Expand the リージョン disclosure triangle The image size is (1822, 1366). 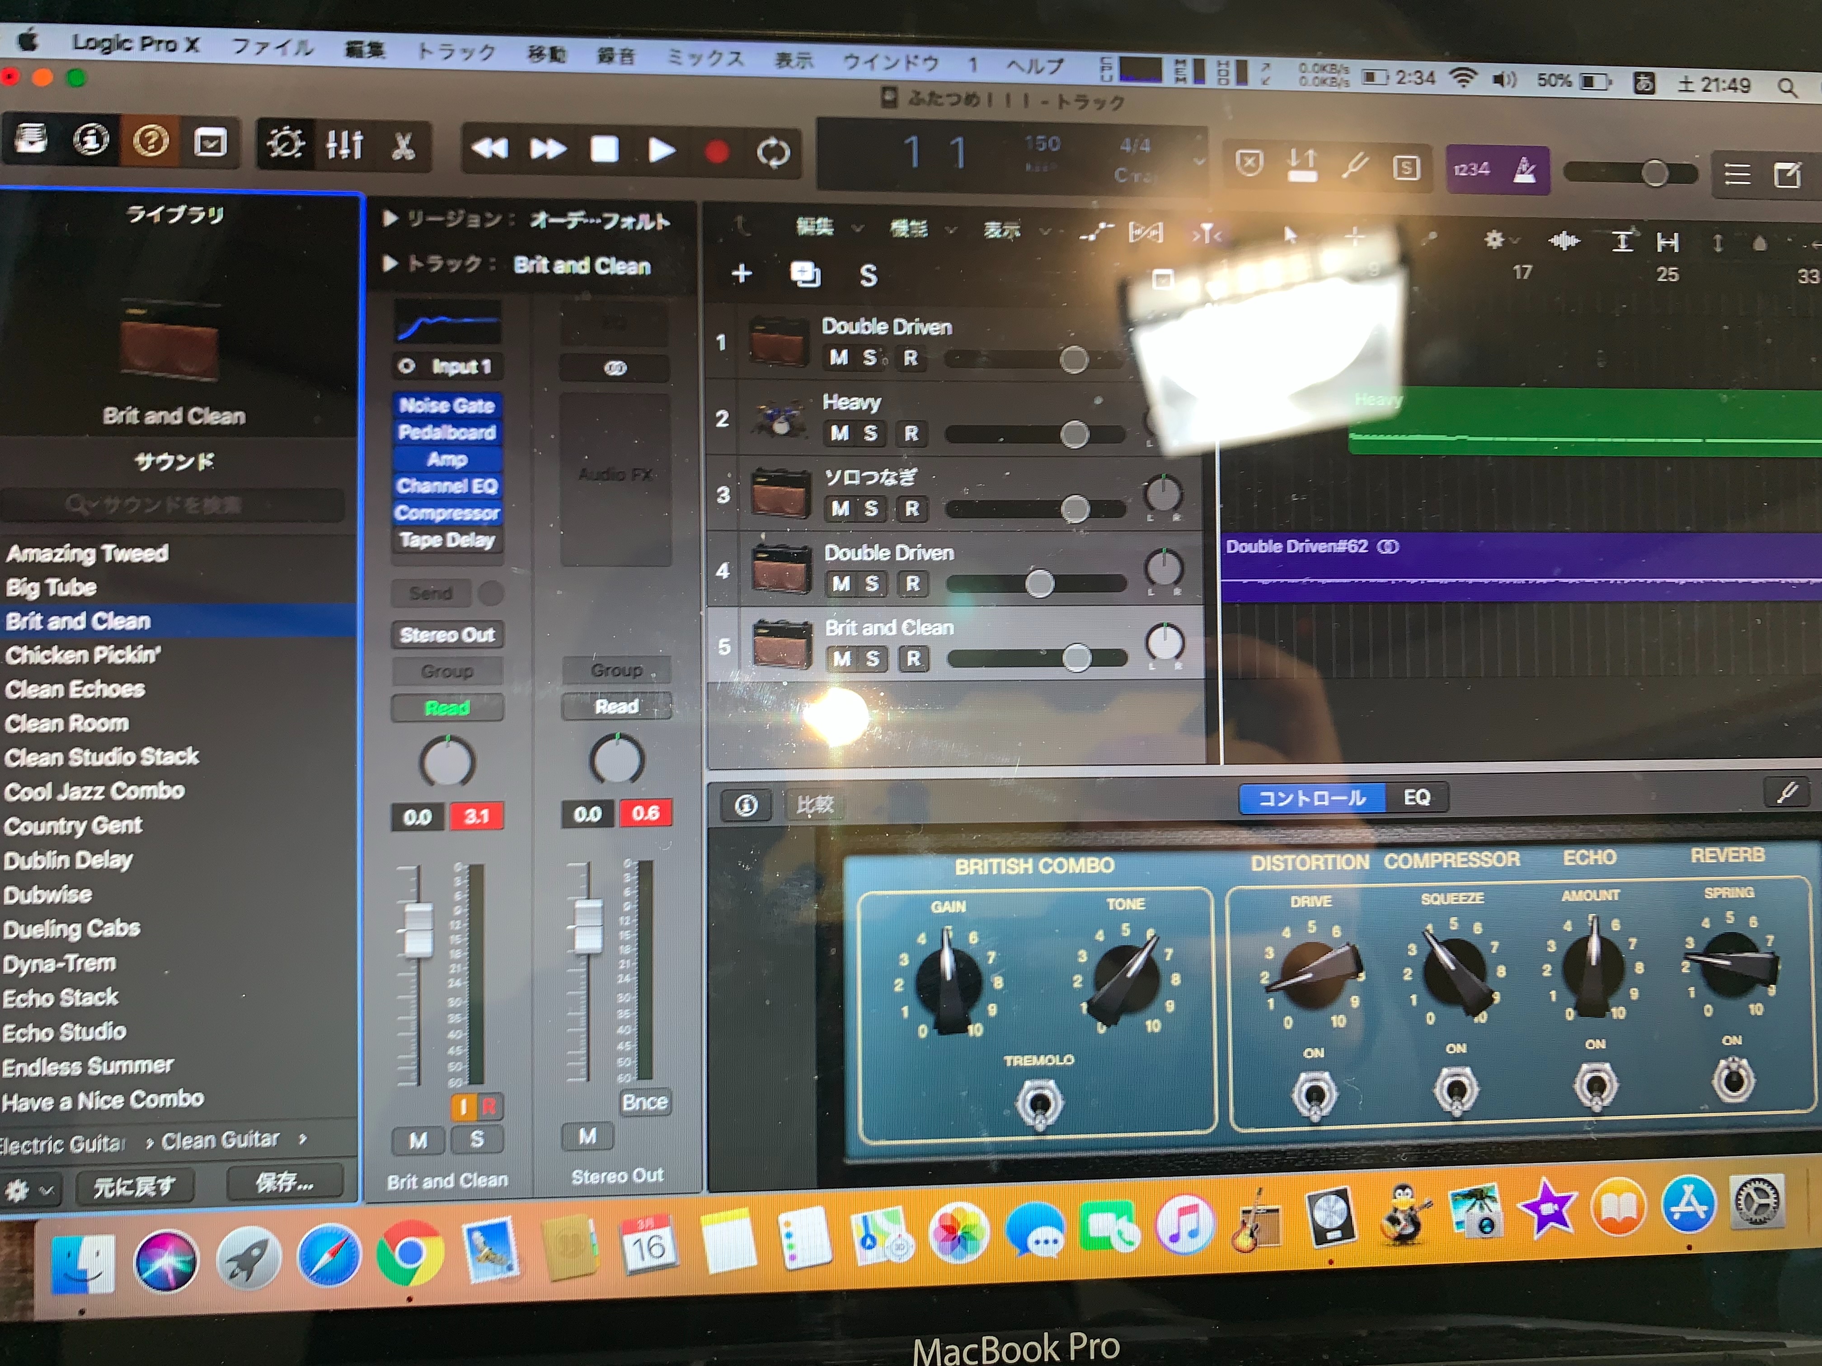click(390, 218)
